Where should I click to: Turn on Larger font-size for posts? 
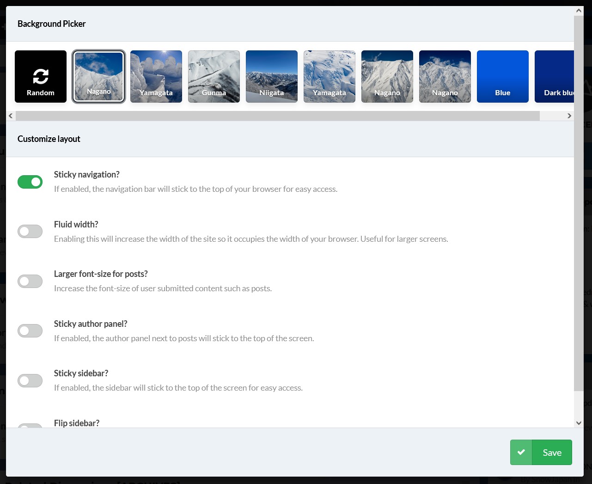coord(30,281)
